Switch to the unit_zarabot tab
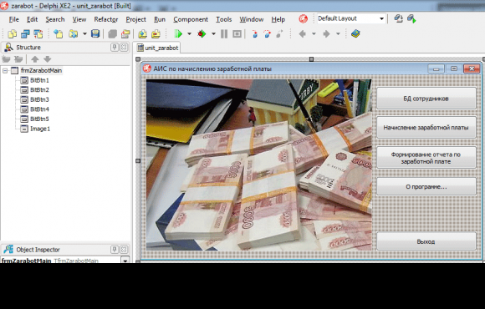 pos(158,48)
